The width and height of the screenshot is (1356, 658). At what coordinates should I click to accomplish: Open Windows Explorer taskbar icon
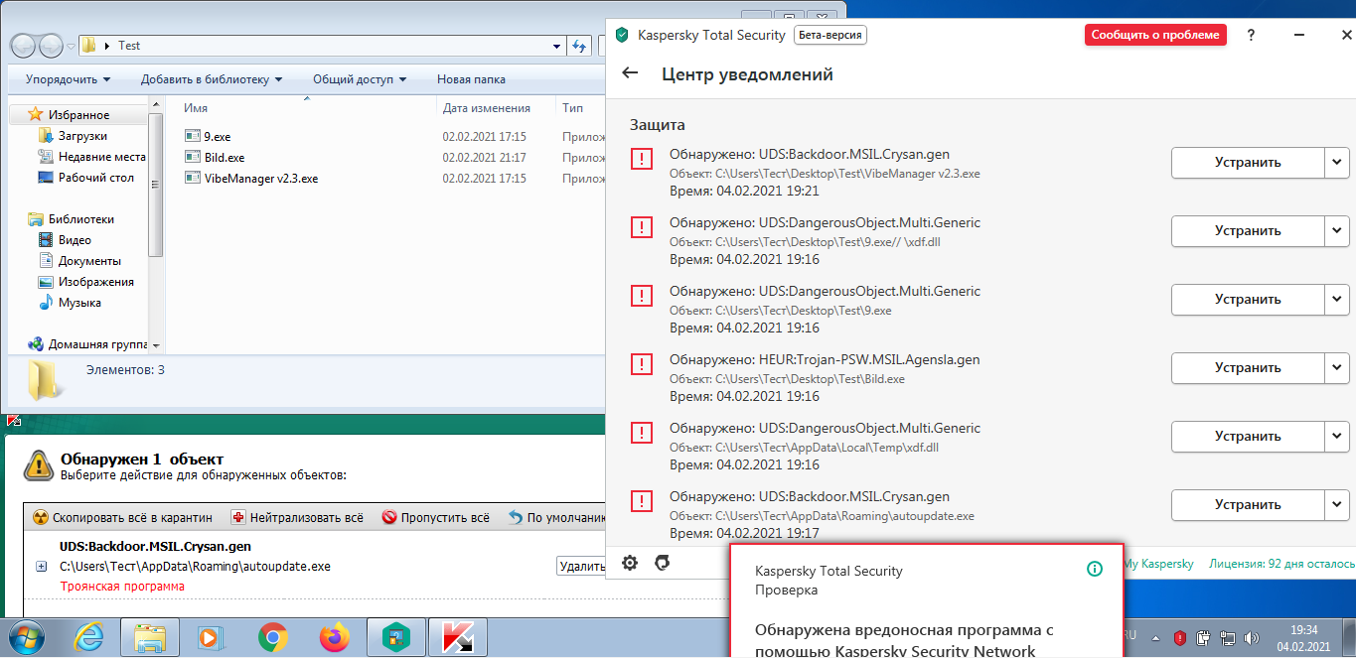pos(149,636)
